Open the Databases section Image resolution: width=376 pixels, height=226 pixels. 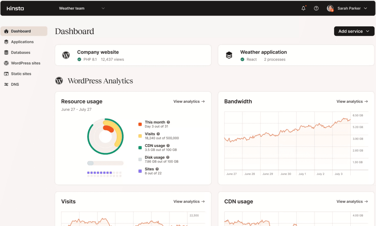[20, 52]
